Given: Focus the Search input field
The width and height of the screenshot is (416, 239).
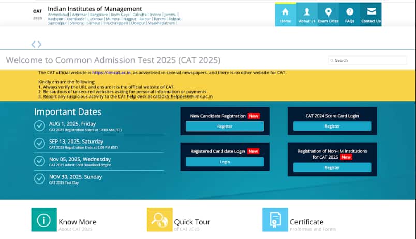Looking at the screenshot, I should pos(367,60).
